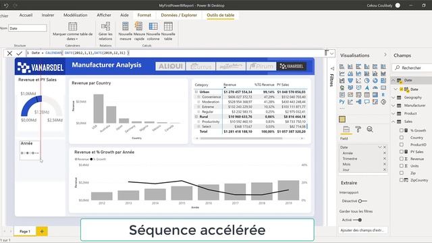Commit the formula with the checkmark
Image resolution: width=432 pixels, height=243 pixels.
pos(20,53)
